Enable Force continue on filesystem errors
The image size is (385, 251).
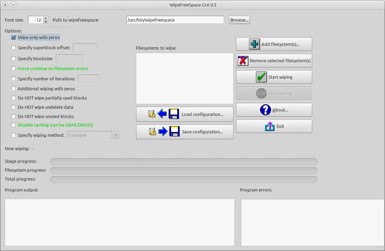(x=14, y=68)
